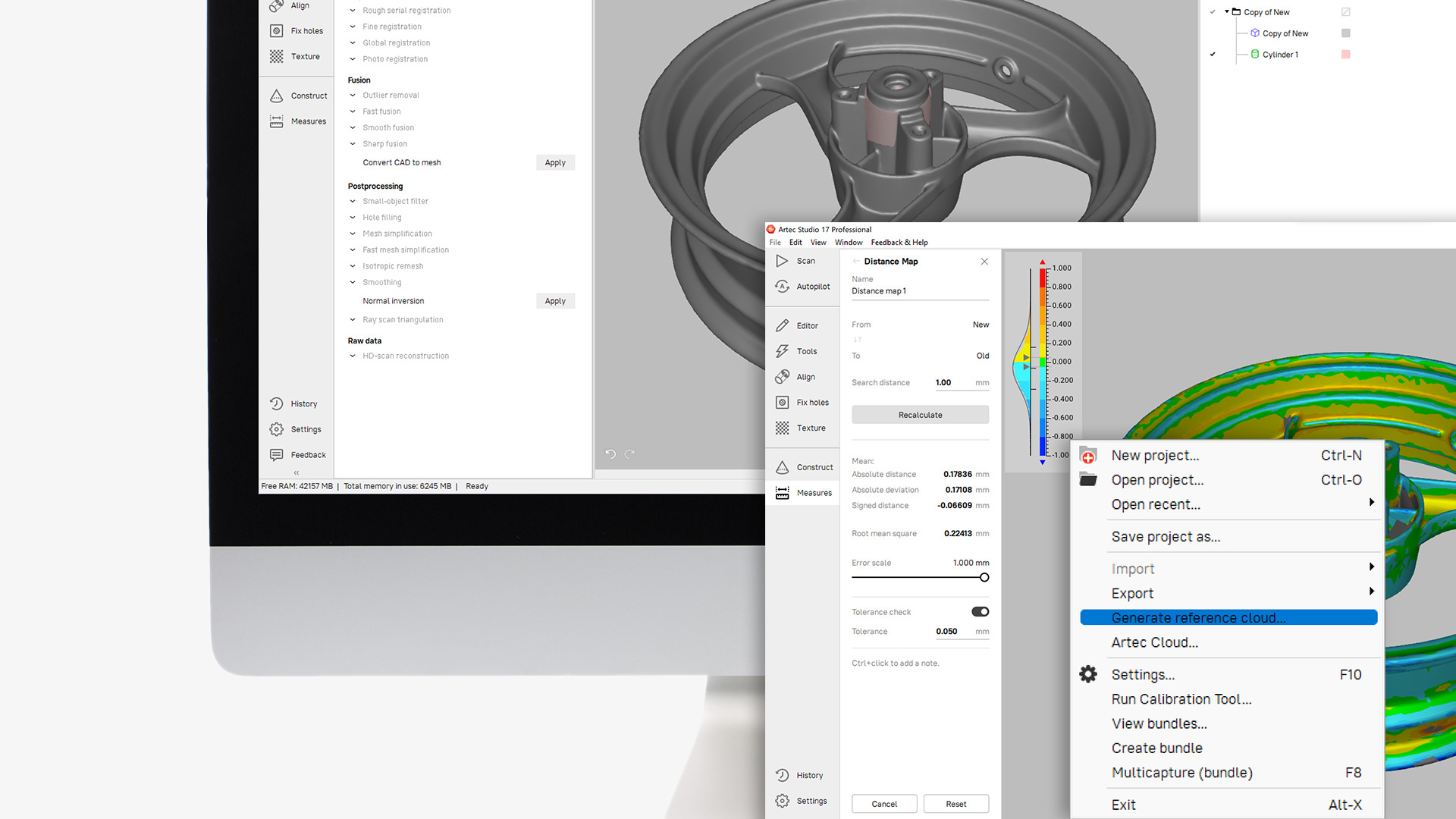Collapse the Copy of New tree node
1456x819 pixels.
click(x=1228, y=11)
